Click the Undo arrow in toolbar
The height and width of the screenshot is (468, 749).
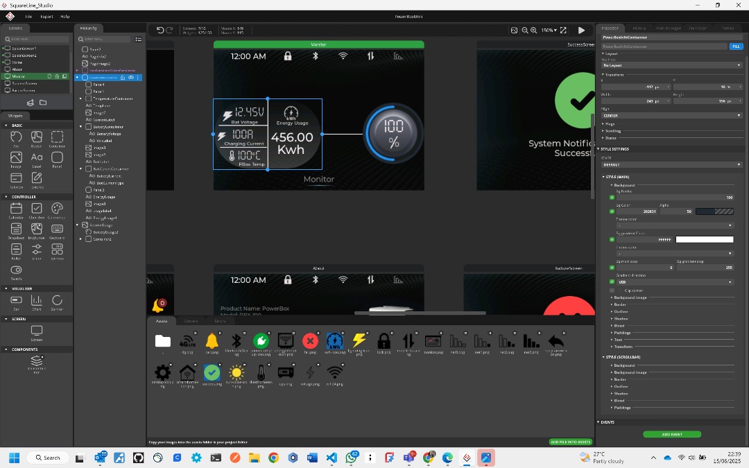pos(160,30)
